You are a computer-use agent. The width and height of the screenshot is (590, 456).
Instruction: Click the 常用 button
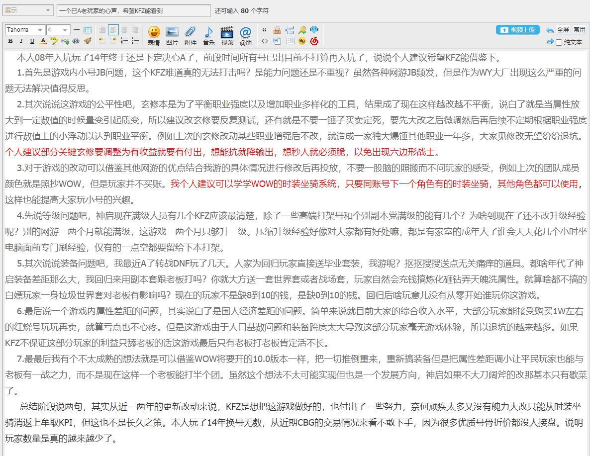pos(579,29)
